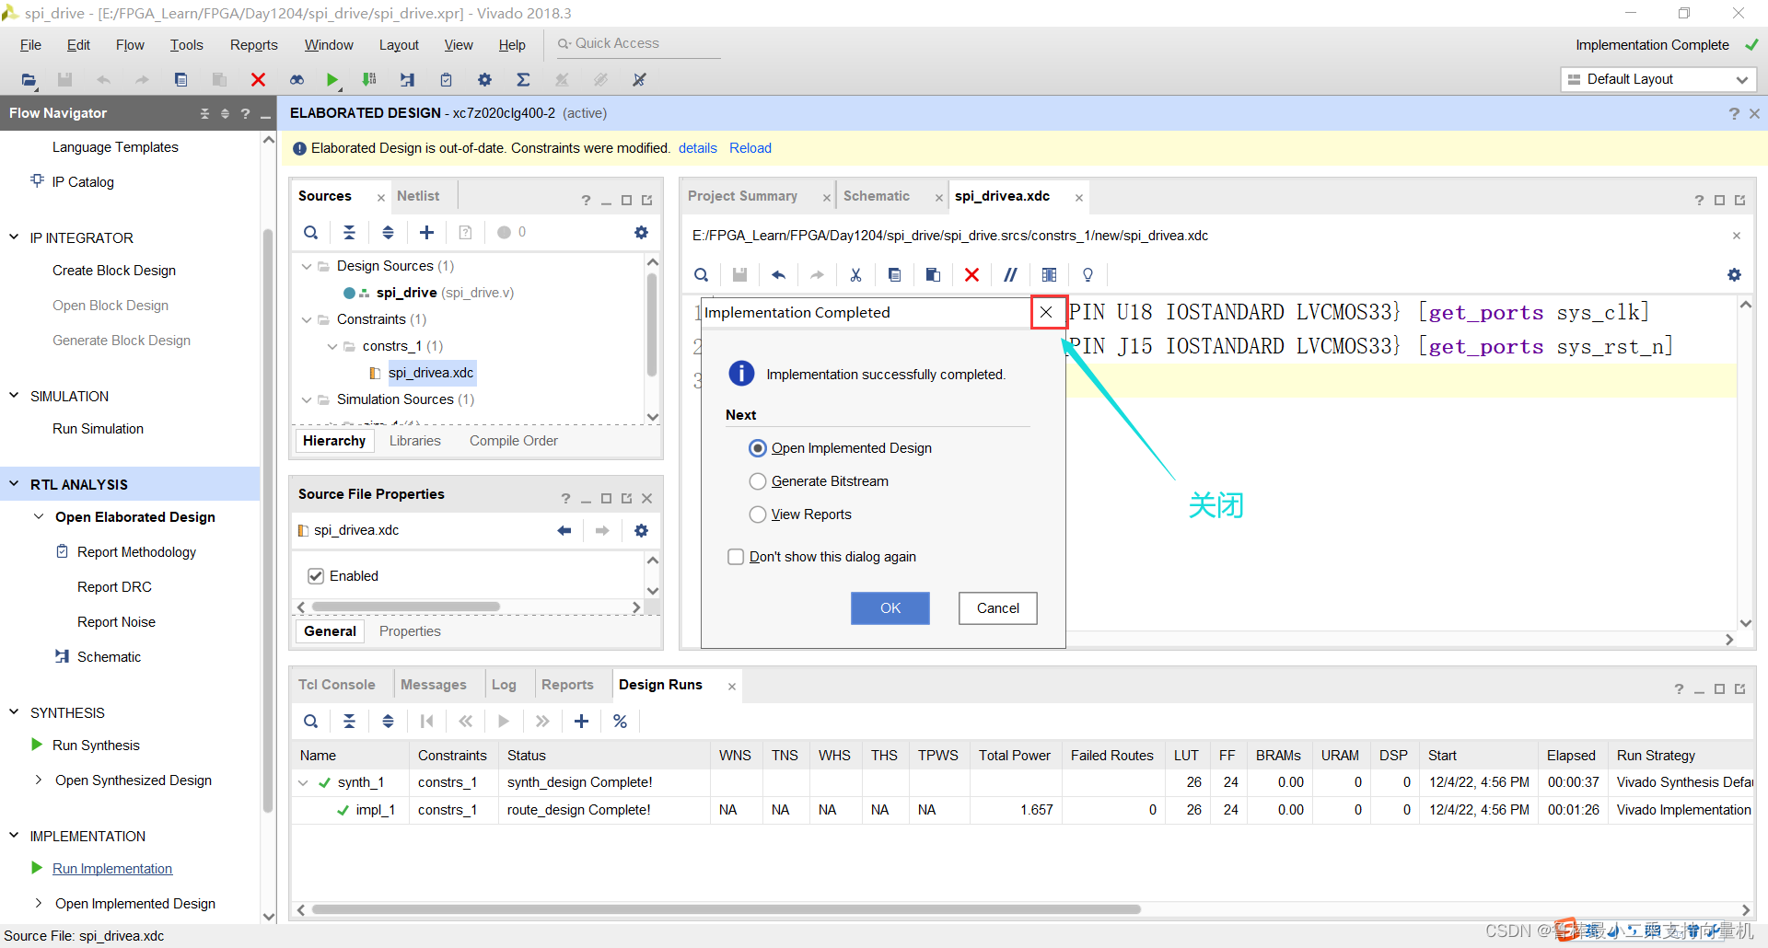Click Run Implementation in Flow Navigator
Viewport: 1768px width, 948px height.
pyautogui.click(x=112, y=869)
